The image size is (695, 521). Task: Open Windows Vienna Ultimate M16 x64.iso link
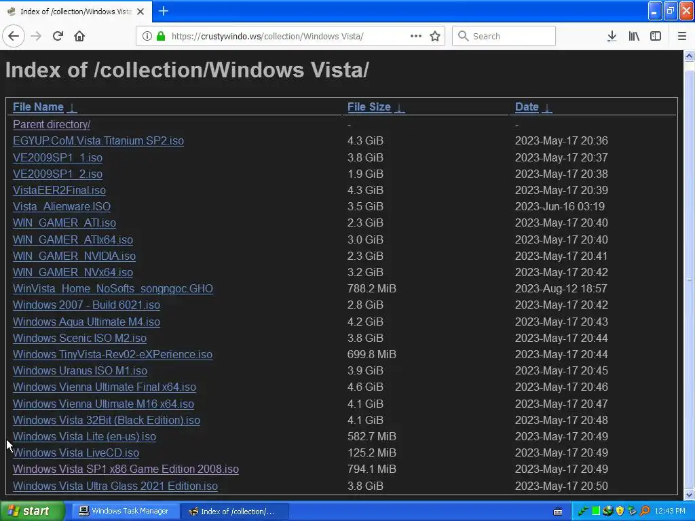click(x=103, y=404)
